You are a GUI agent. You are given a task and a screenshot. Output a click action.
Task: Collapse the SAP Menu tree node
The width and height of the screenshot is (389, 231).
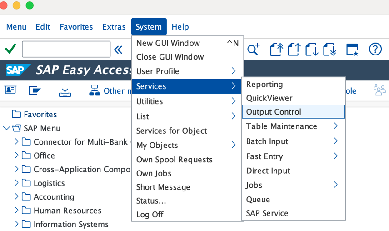tap(7, 128)
